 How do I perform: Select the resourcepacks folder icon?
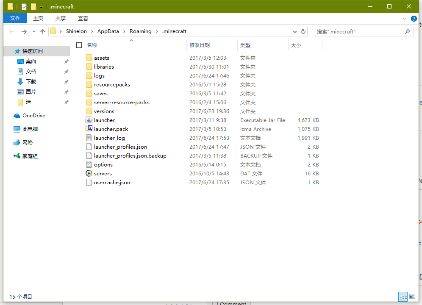click(x=89, y=85)
